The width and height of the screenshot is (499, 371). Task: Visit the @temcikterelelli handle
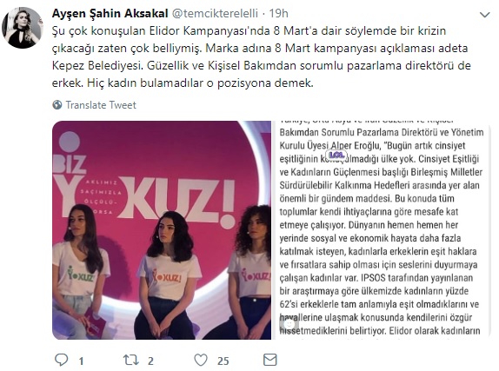click(215, 13)
